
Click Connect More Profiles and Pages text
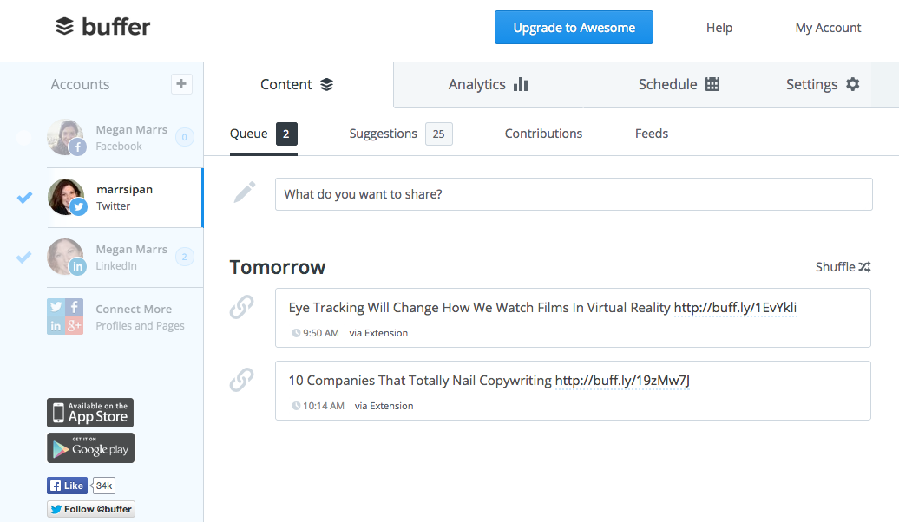[140, 316]
